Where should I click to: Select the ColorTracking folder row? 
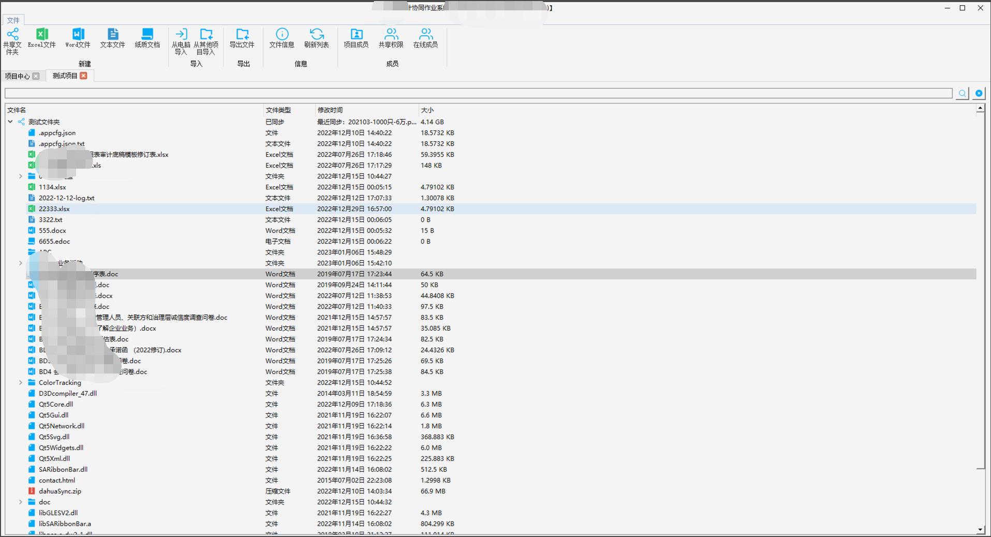pyautogui.click(x=60, y=382)
